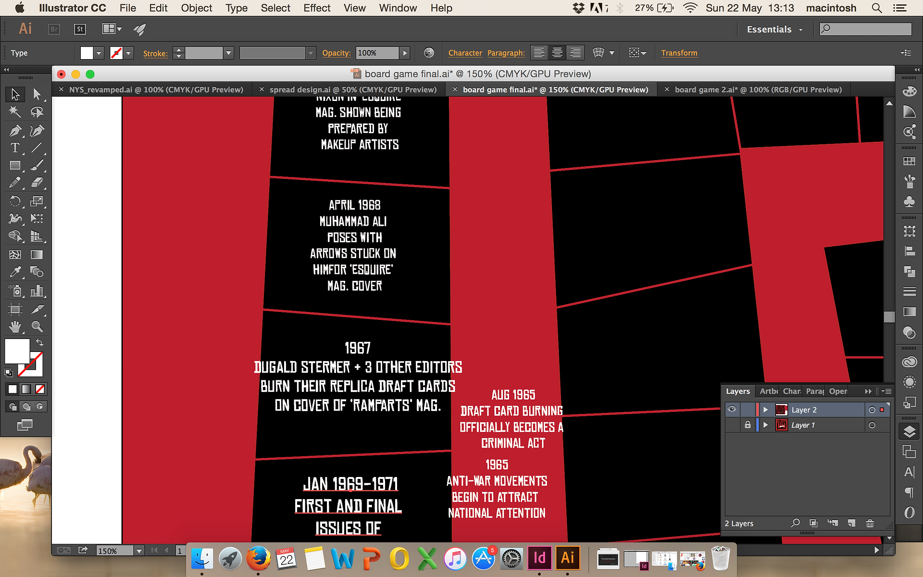
Task: Open Adobe Bridge from the Br icon
Action: (x=54, y=29)
